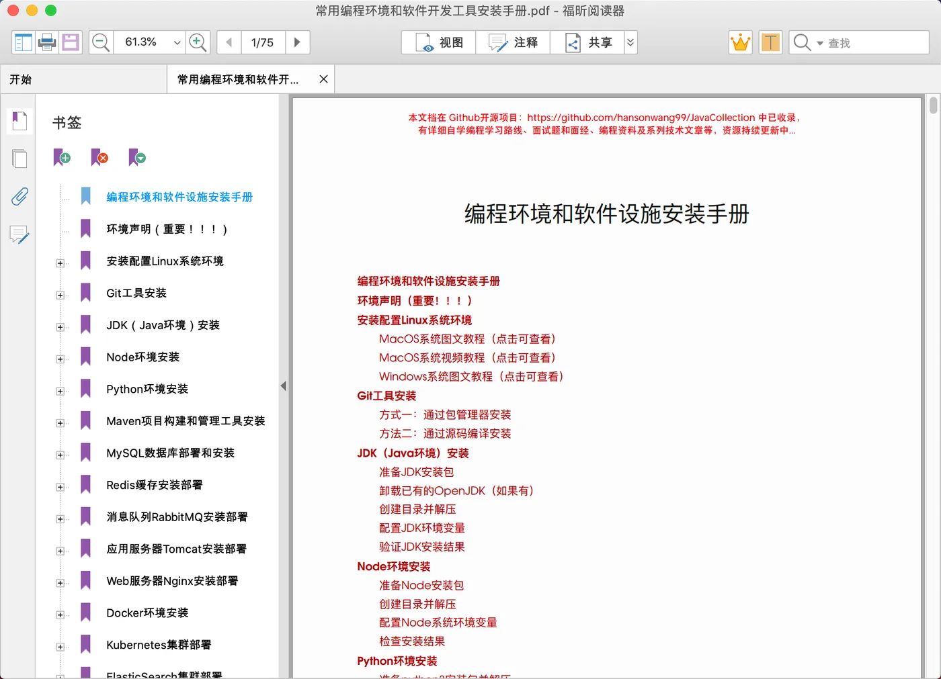Expand the 安装配置Linux系统环境 bookmark
Image resolution: width=941 pixels, height=679 pixels.
(x=60, y=263)
